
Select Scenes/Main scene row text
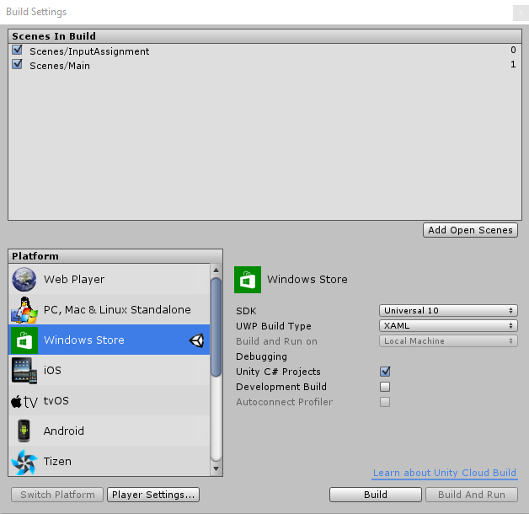click(60, 66)
